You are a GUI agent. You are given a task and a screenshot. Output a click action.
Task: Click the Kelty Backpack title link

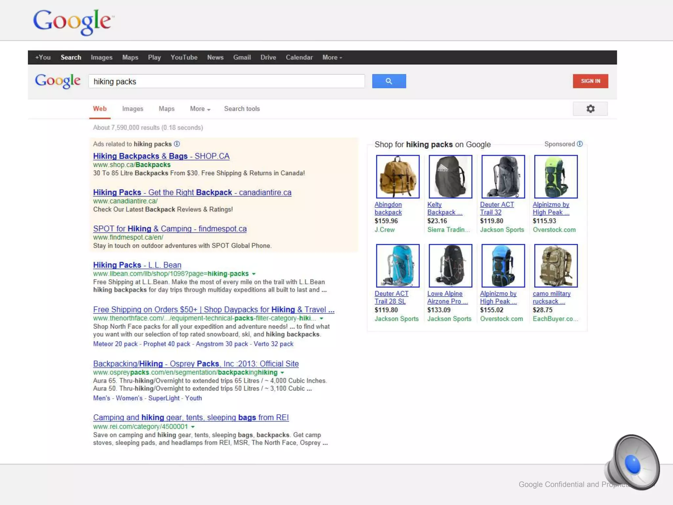[x=445, y=208]
